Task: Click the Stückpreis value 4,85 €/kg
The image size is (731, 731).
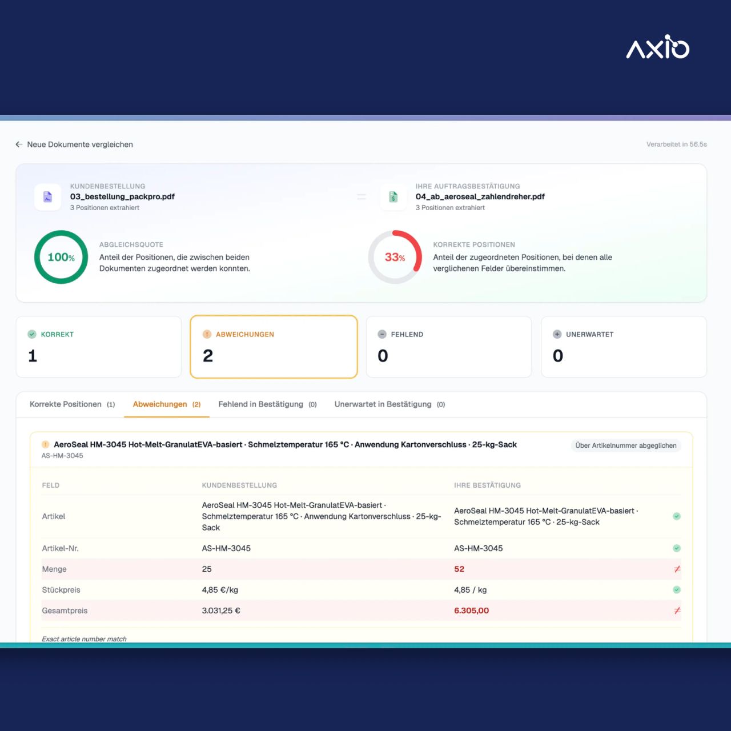Action: tap(220, 590)
